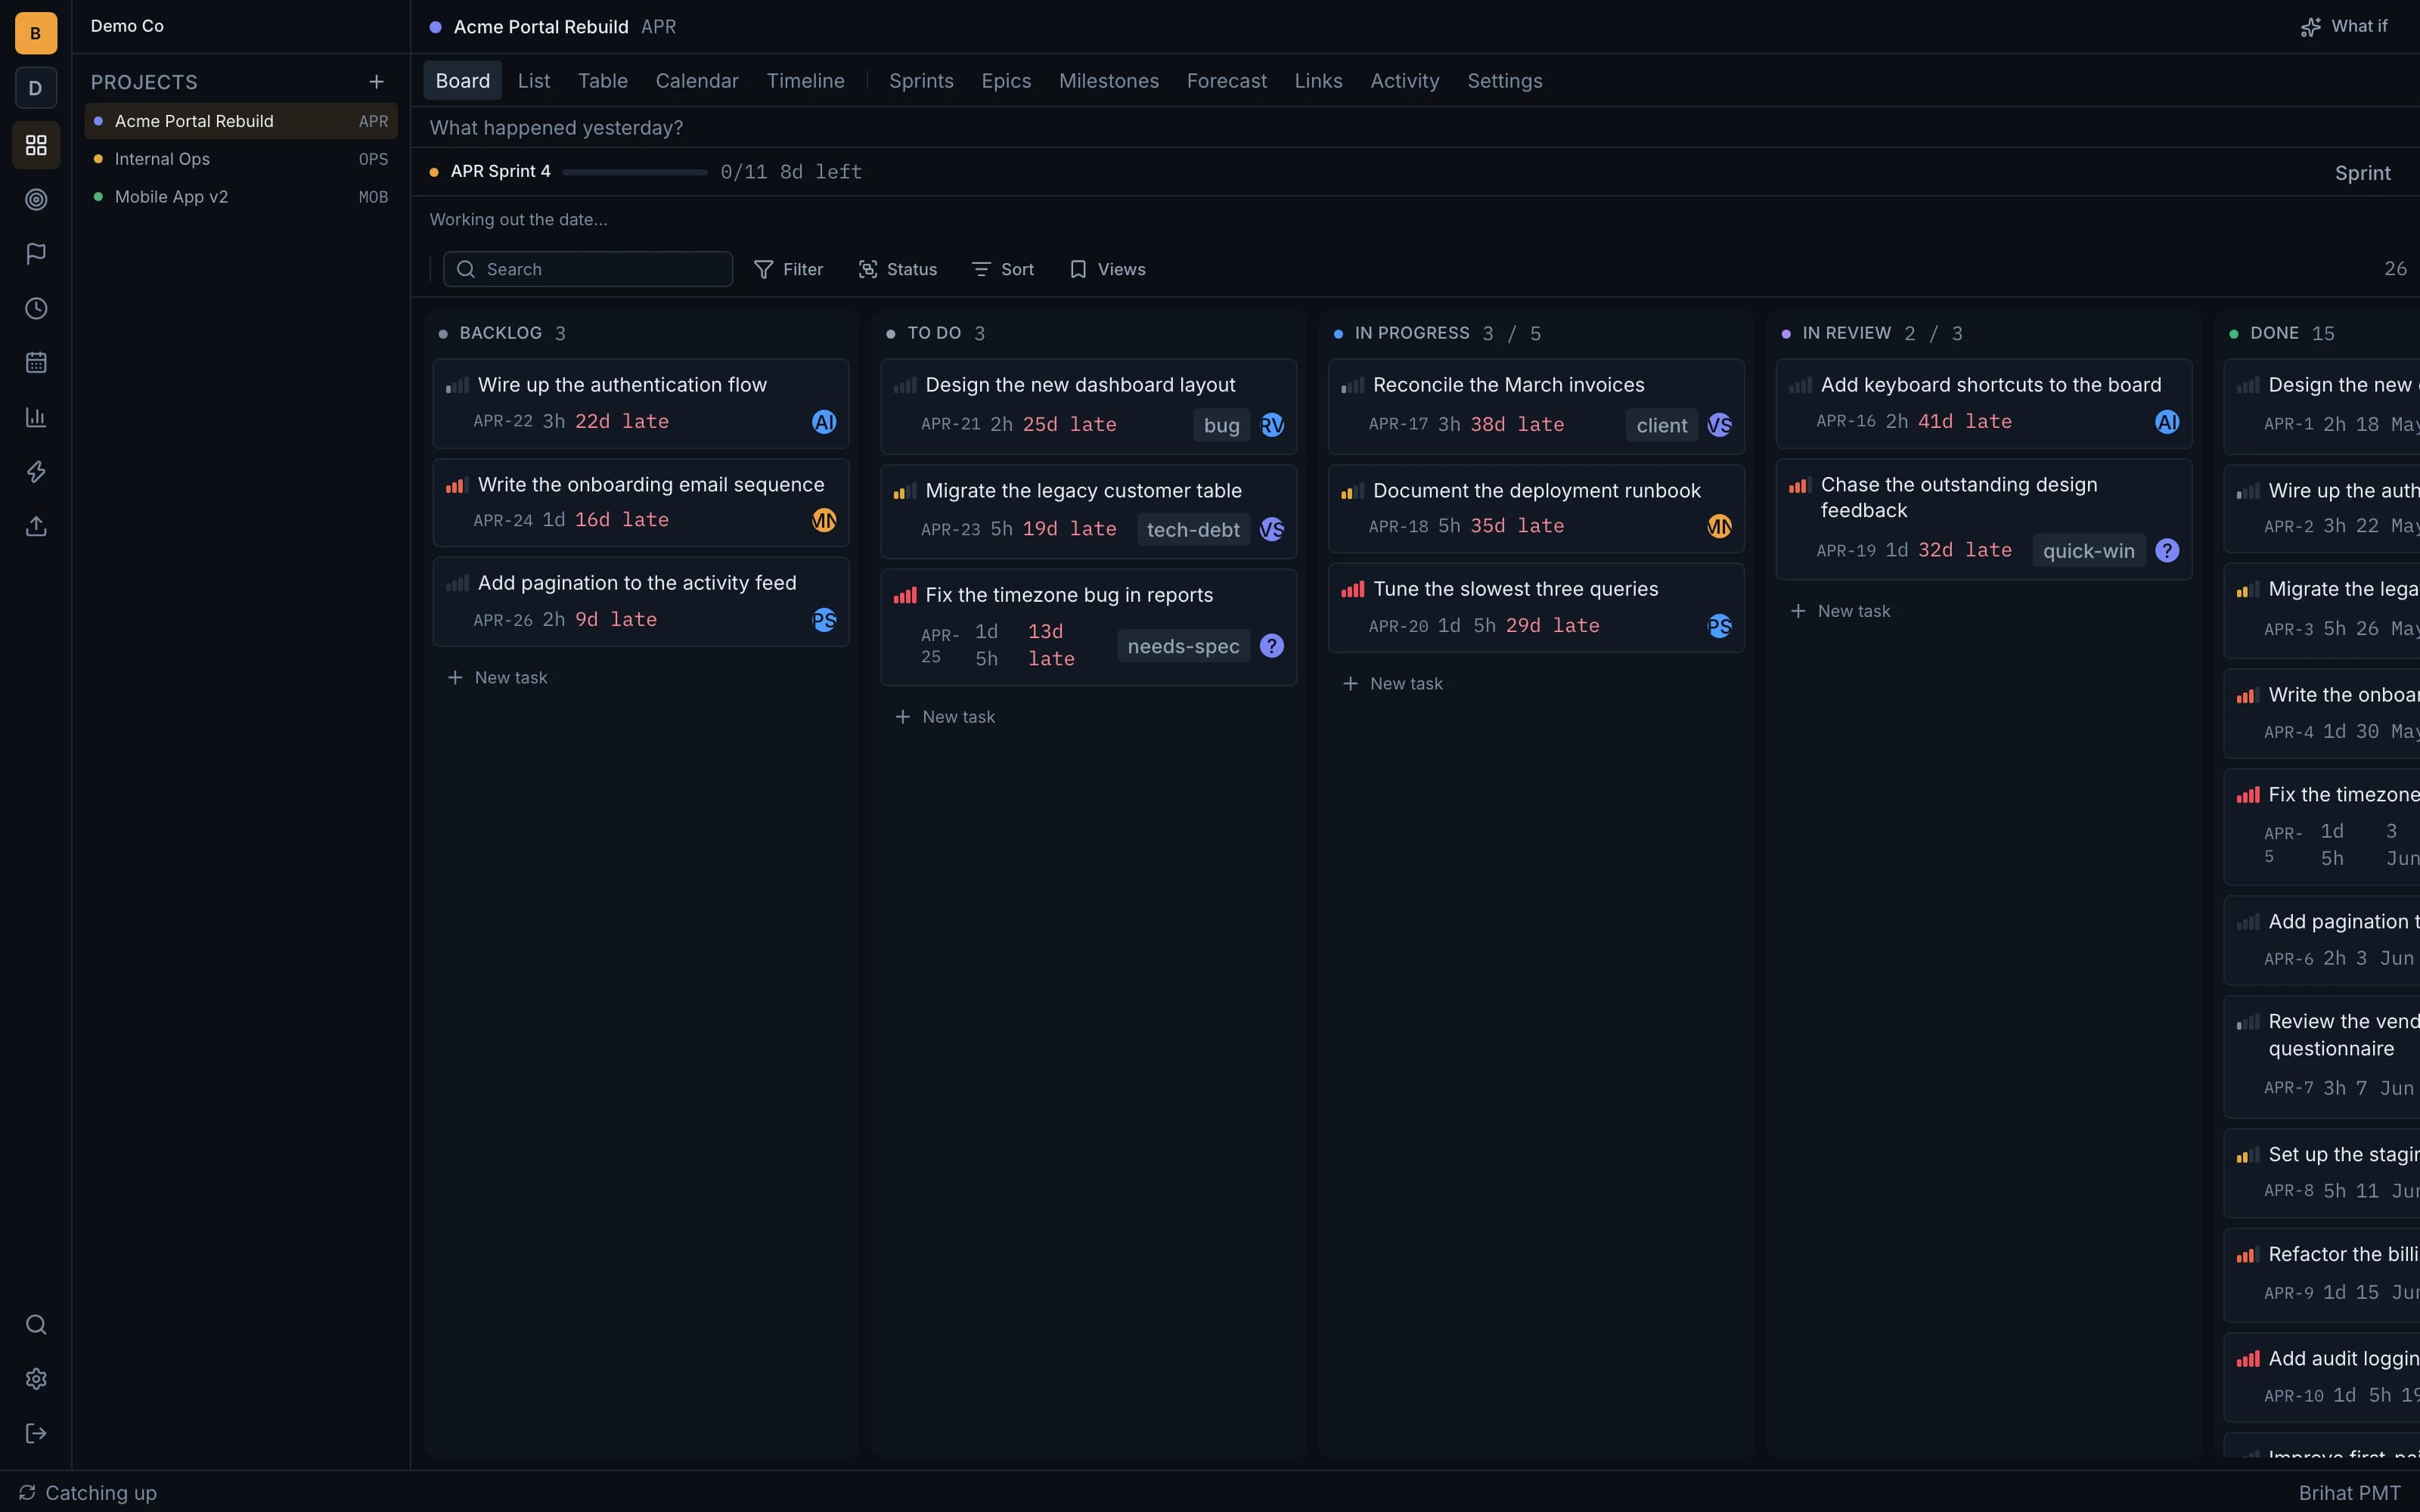Click the calendar icon in the left rail
2420x1512 pixels.
click(x=36, y=363)
